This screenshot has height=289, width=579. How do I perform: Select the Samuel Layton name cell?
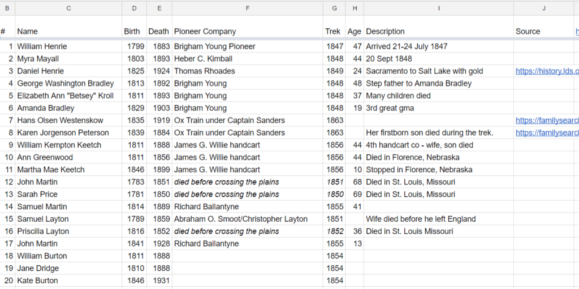[68, 219]
